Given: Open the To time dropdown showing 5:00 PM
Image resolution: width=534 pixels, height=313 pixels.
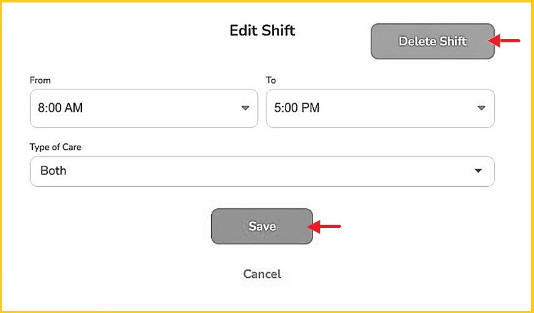Looking at the screenshot, I should 380,108.
